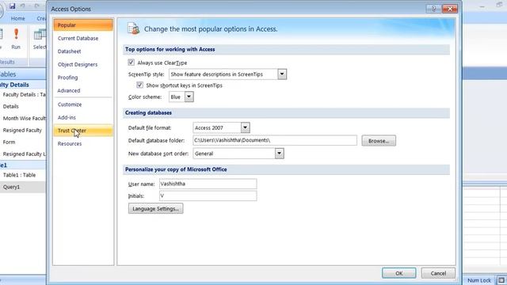507x285 pixels.
Task: Click the Language Settings... button
Action: [155, 209]
